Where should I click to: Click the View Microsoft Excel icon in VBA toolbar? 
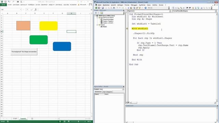[x=96, y=8]
